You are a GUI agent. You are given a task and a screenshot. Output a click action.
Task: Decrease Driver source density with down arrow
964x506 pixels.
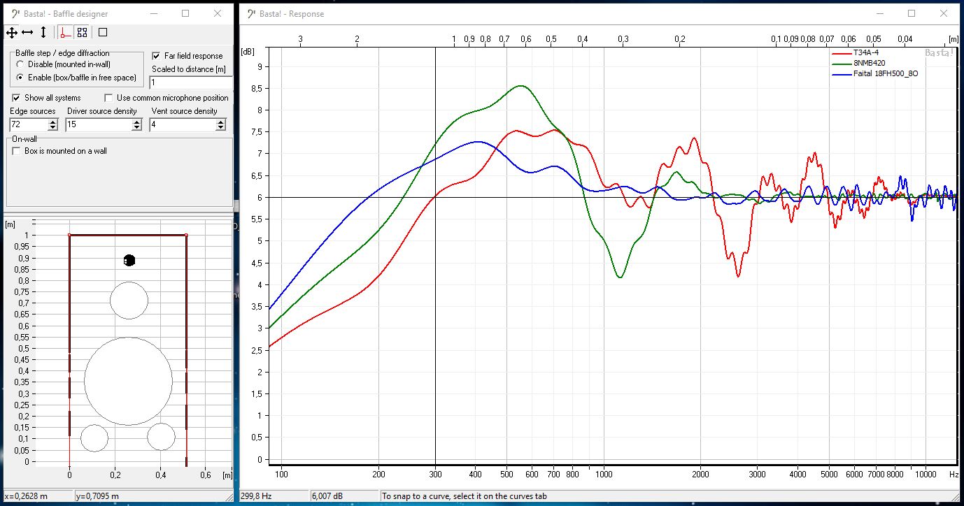(x=136, y=128)
